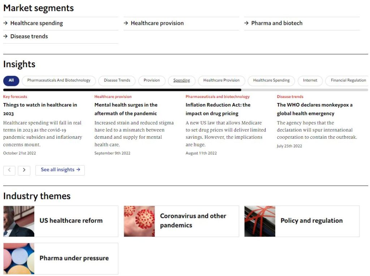Open the Policy and regulation theme
Image resolution: width=370 pixels, height=276 pixels.
pos(311,221)
